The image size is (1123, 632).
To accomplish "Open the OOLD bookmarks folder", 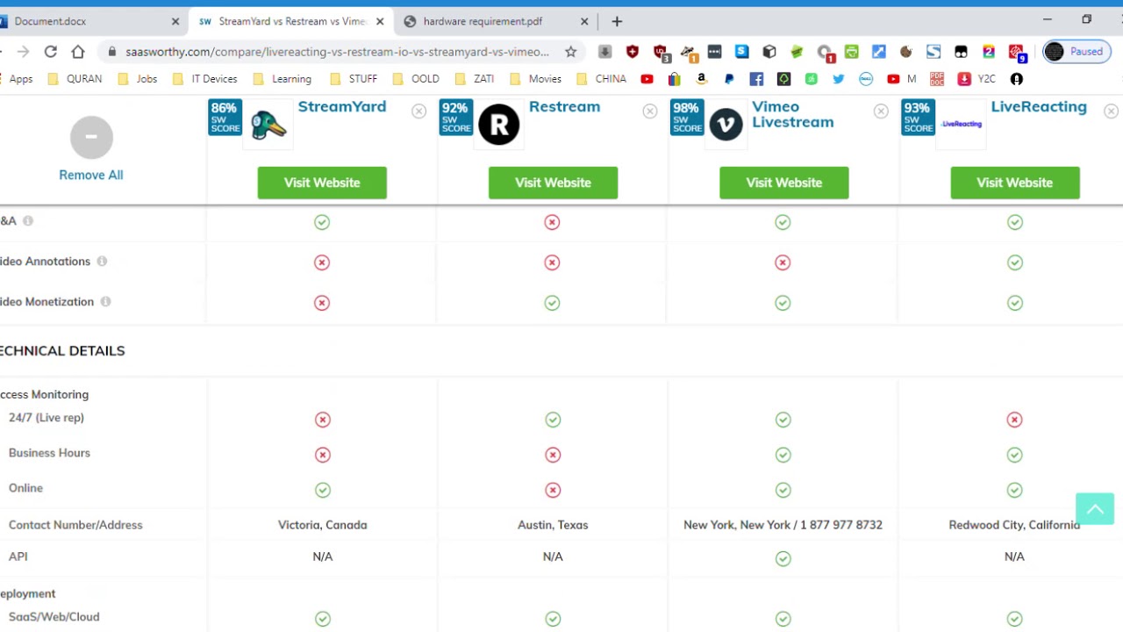I will tap(416, 79).
